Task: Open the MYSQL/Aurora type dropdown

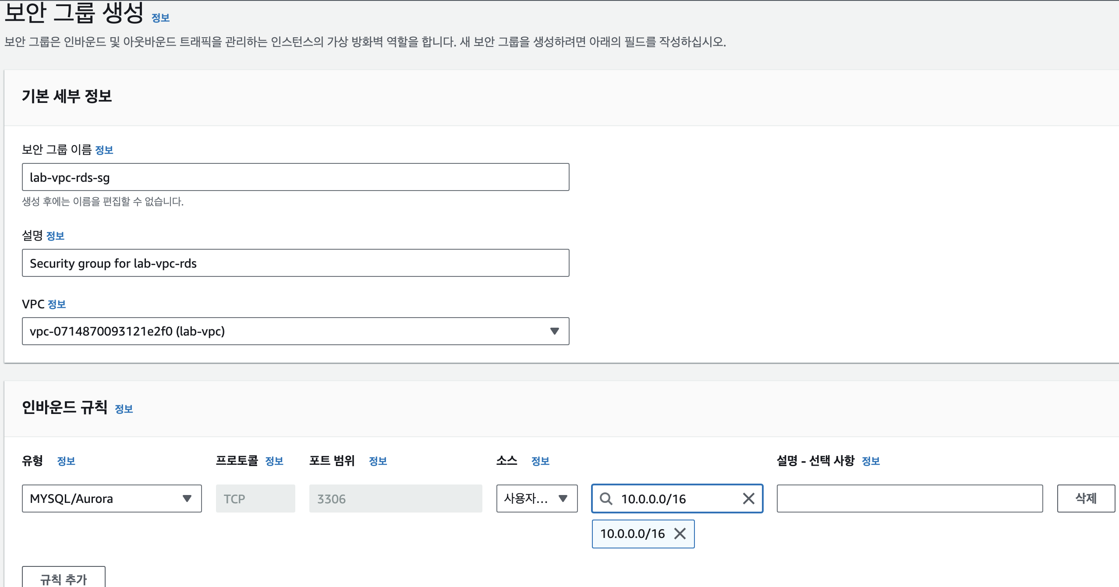Action: click(x=112, y=499)
